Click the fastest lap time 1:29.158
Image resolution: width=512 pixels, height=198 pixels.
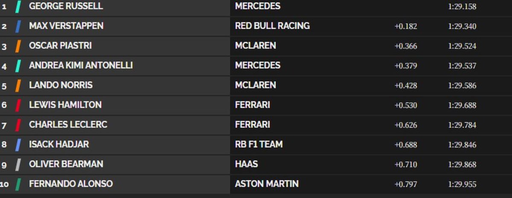tap(462, 7)
